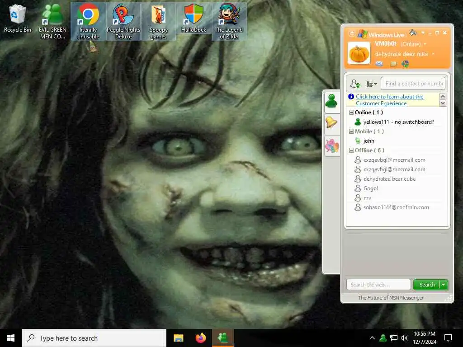Collapse the Online group

tap(351, 113)
